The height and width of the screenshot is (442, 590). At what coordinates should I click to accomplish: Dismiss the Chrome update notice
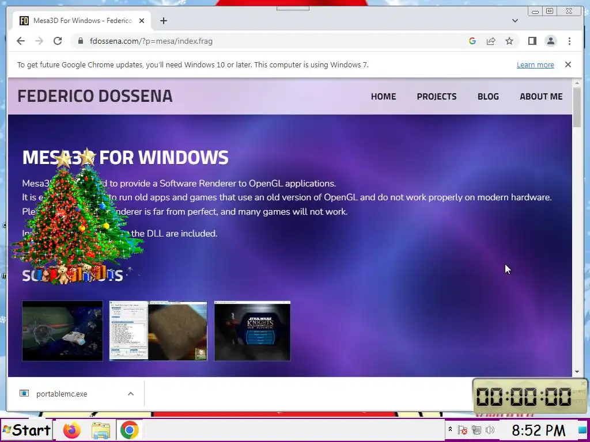(x=568, y=64)
